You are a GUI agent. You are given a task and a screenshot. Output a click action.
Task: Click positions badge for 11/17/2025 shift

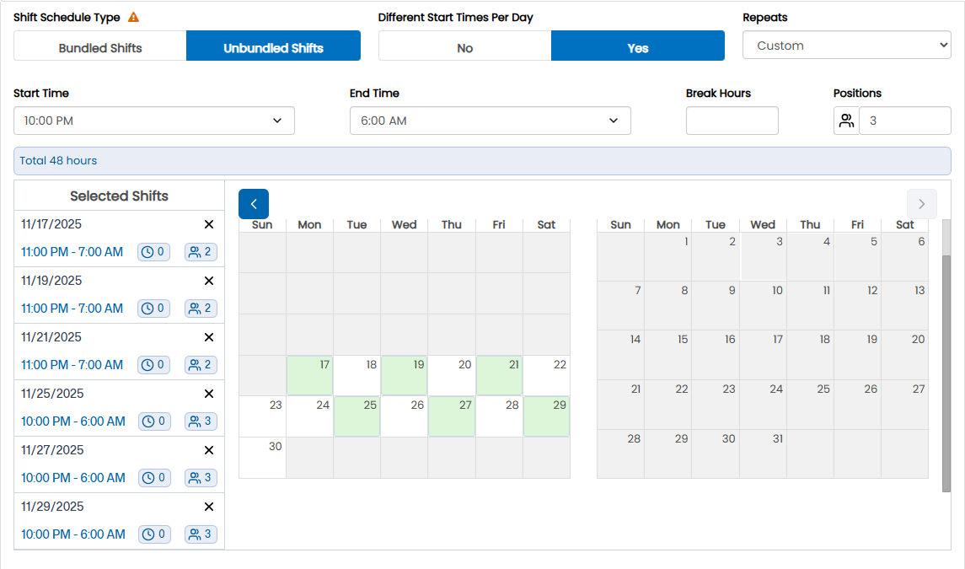pyautogui.click(x=201, y=252)
